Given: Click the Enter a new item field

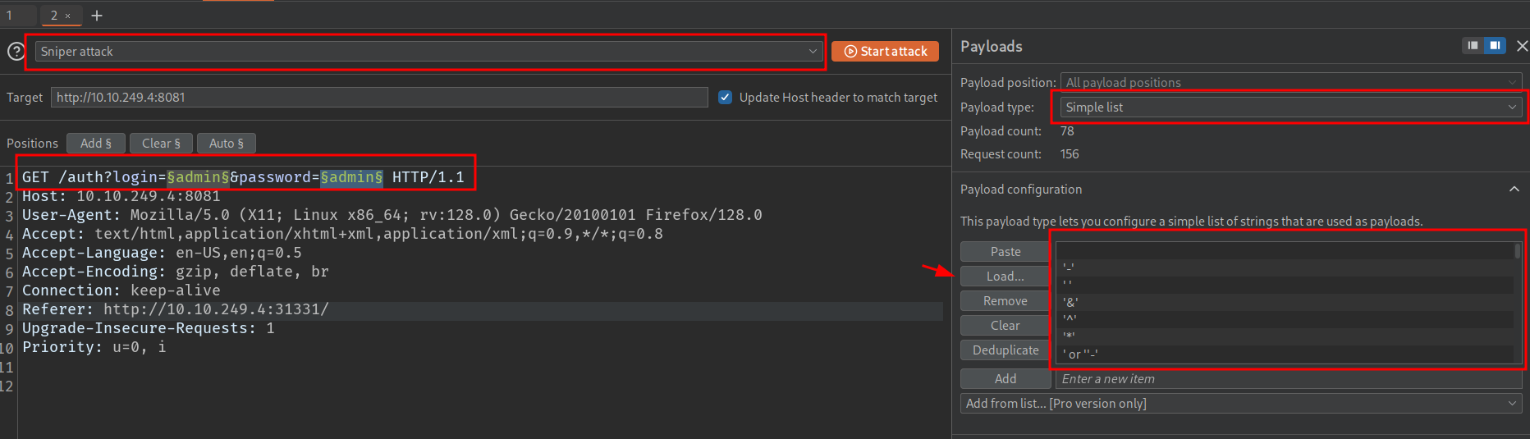Looking at the screenshot, I should (x=1287, y=379).
